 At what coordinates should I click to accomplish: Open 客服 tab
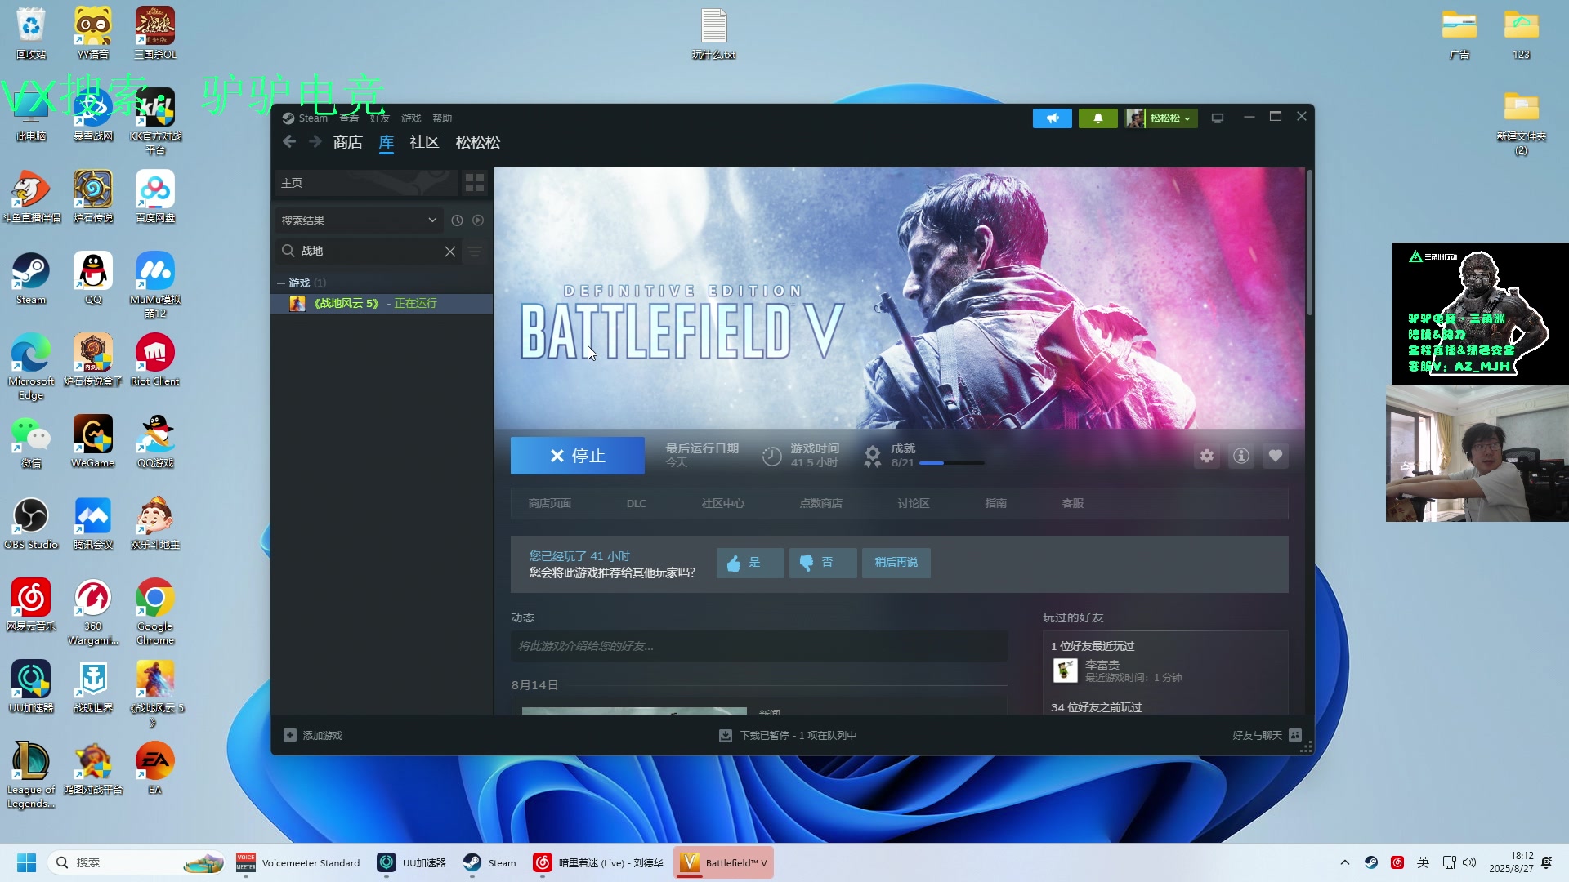(x=1073, y=504)
